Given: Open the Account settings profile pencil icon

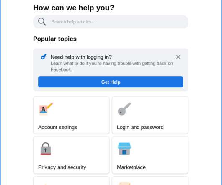Looking at the screenshot, I should coord(46,109).
